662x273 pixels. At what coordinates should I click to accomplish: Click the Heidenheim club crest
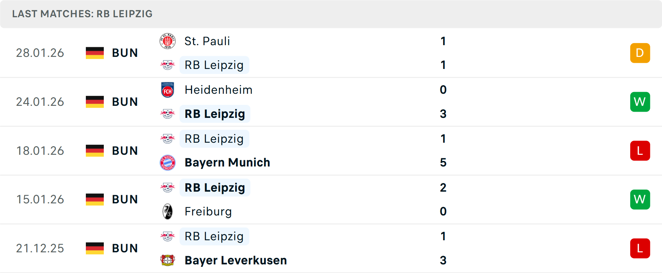168,90
